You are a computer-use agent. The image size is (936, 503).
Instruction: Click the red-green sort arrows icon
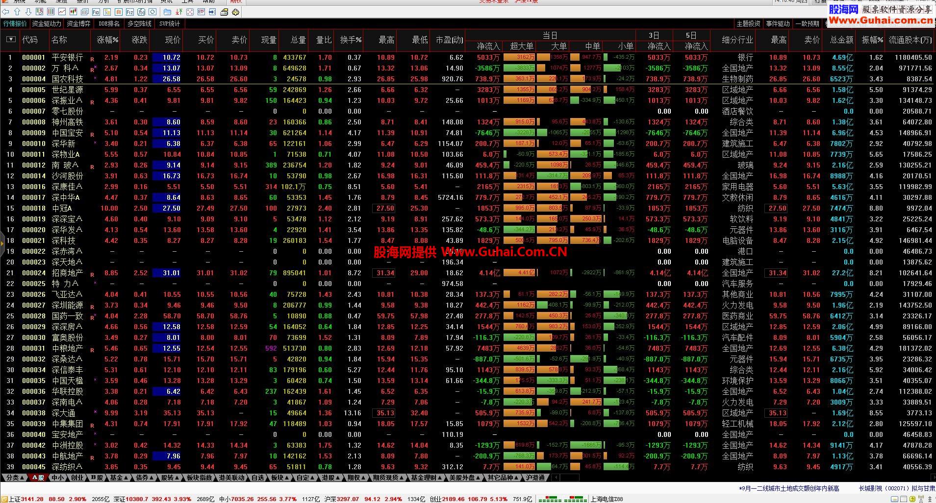[178, 12]
